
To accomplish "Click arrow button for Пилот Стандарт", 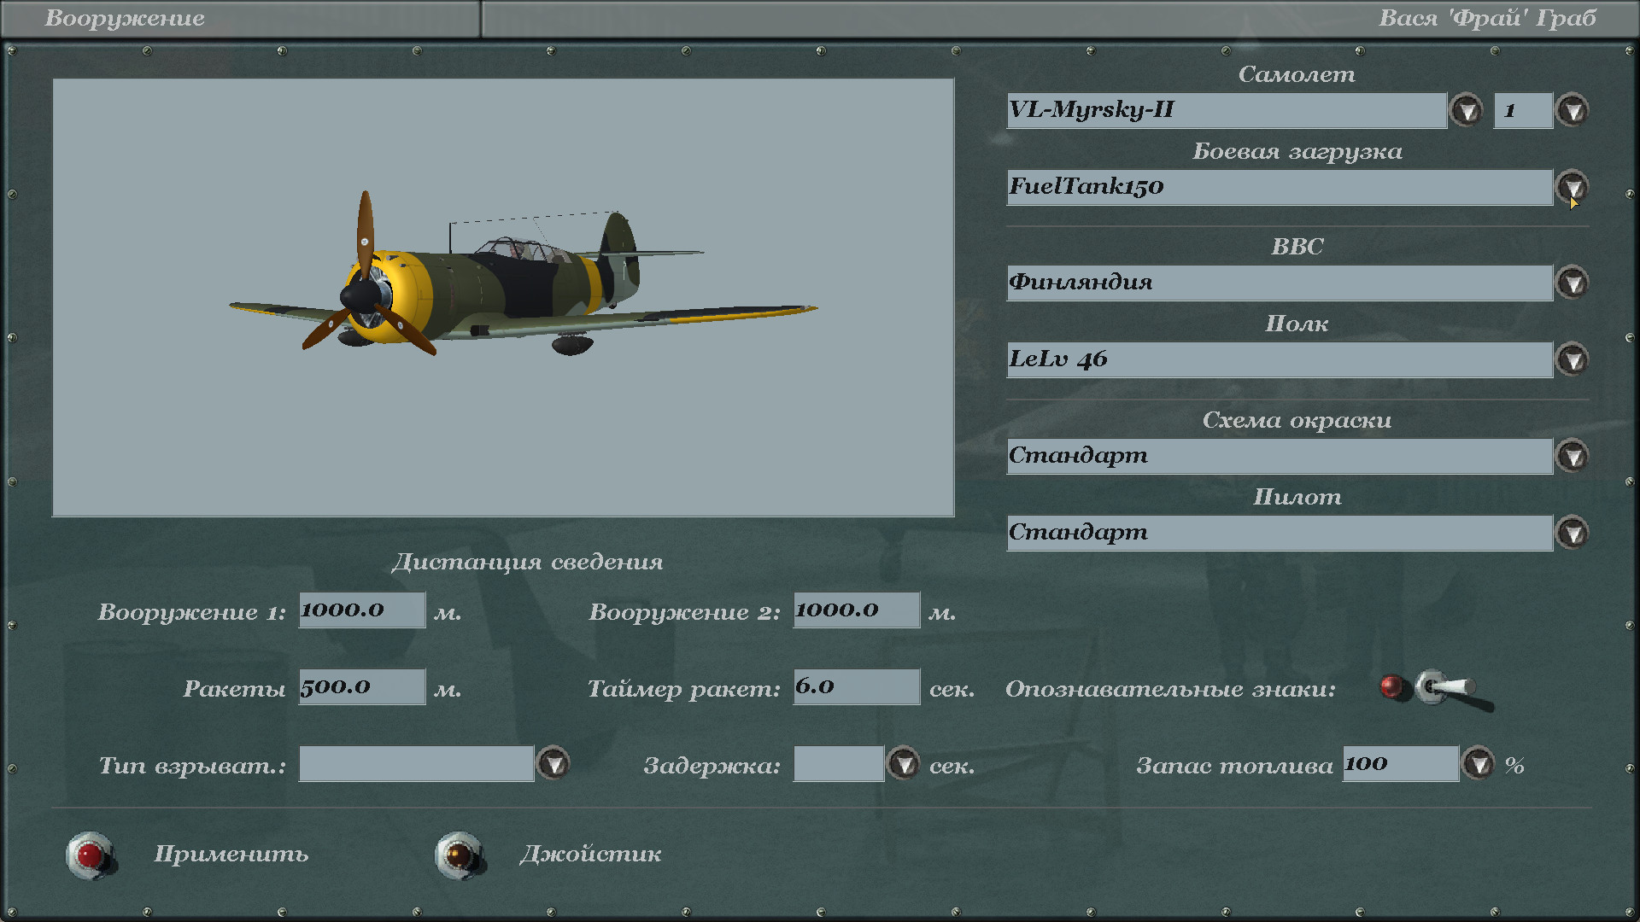I will (x=1573, y=533).
